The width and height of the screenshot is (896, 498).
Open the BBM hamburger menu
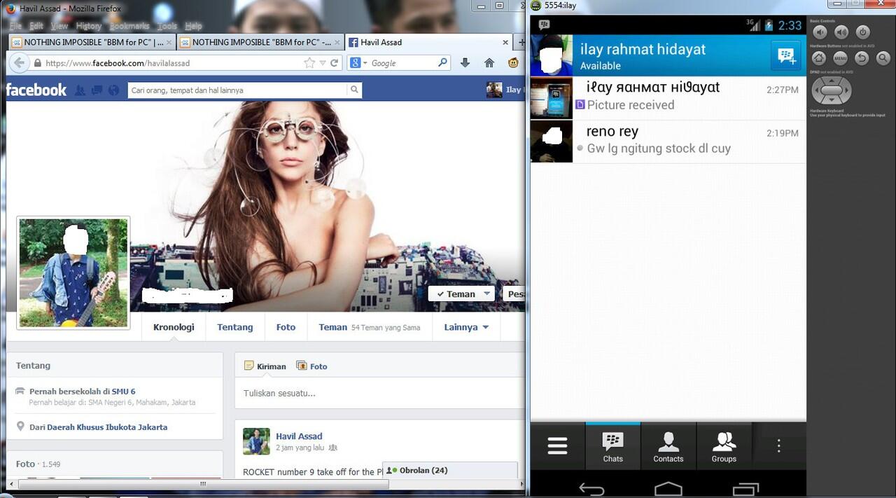click(557, 446)
